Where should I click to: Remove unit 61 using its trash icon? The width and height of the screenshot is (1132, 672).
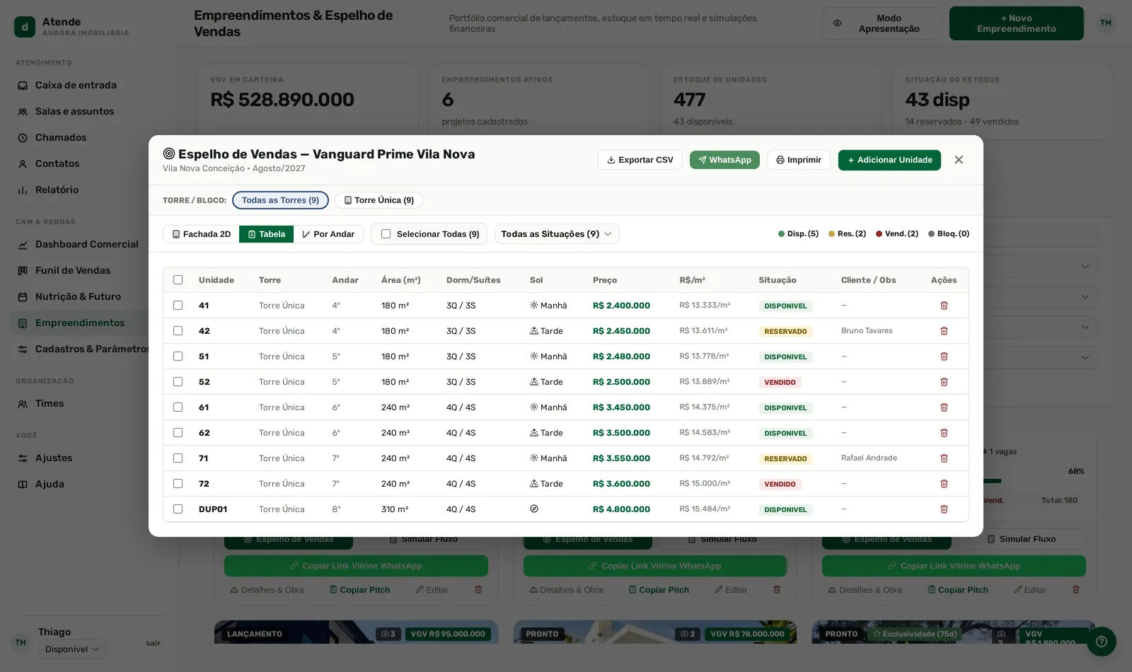(x=944, y=407)
